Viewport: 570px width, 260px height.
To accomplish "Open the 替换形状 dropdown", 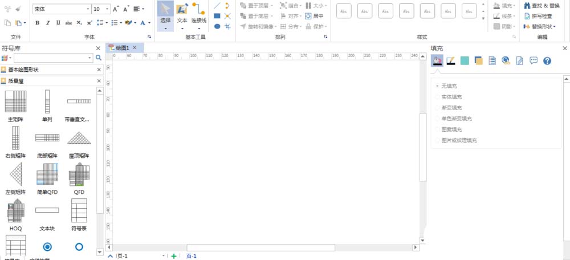I will pos(539,27).
